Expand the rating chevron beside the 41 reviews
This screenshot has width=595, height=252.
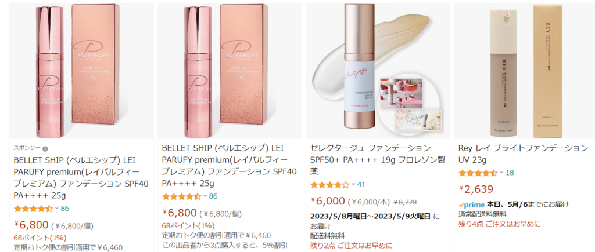353,185
